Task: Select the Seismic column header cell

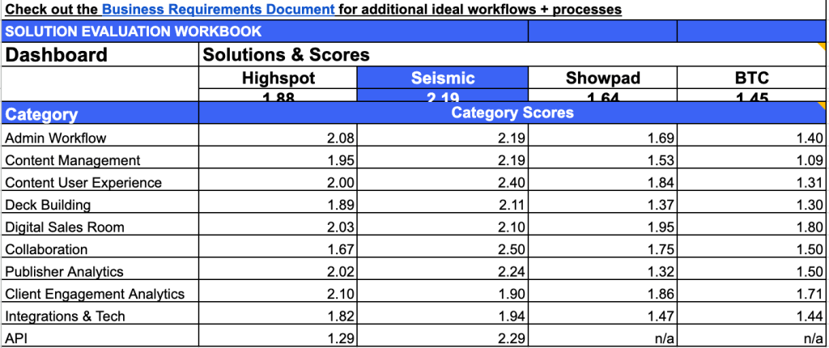Action: tap(442, 79)
